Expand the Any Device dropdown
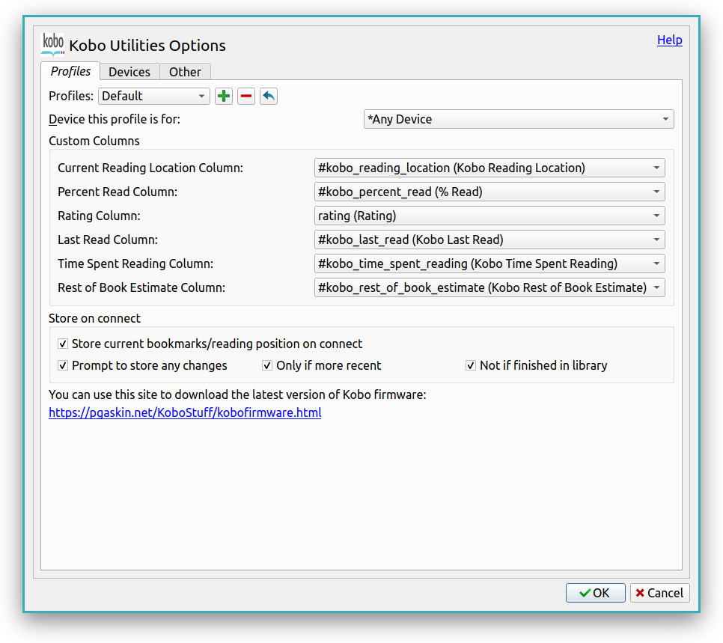Viewport: 723px width, 643px height. (519, 119)
